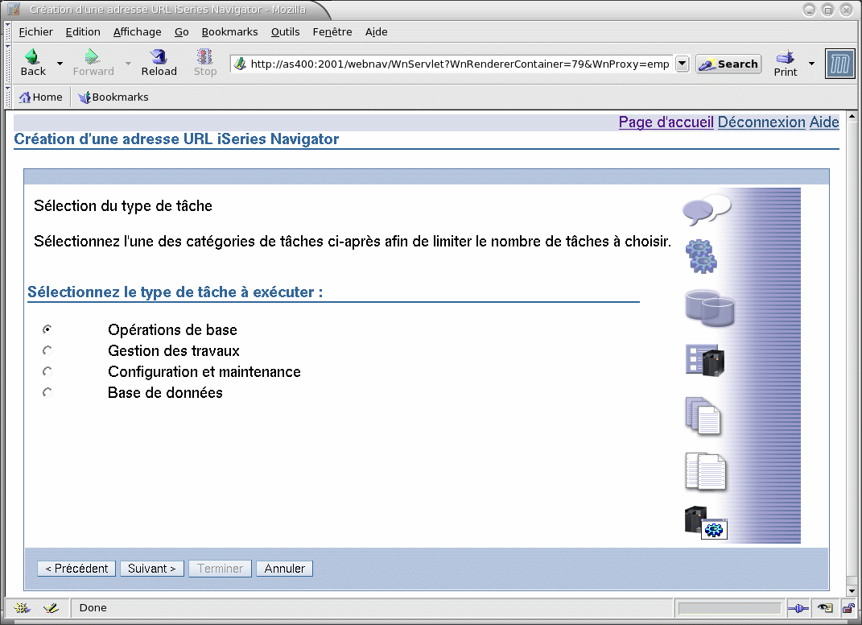Viewport: 862px width, 625px height.
Task: Click the blue stacked documents image
Action: [703, 416]
